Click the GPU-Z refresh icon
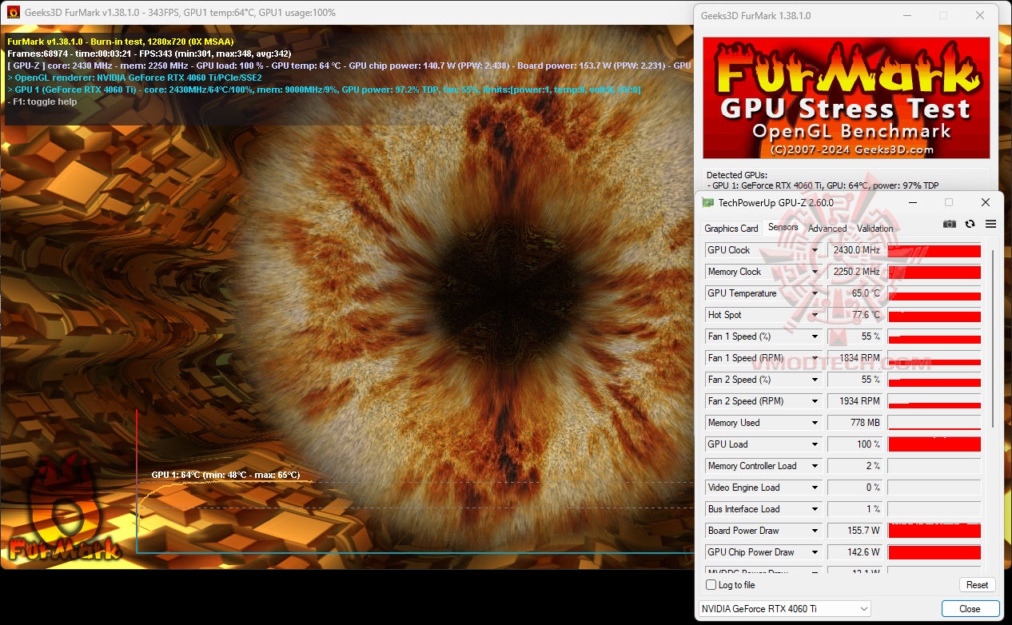Image resolution: width=1012 pixels, height=625 pixels. tap(970, 225)
